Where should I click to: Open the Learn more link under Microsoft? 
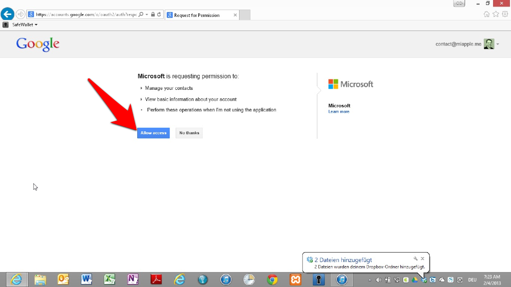pos(339,112)
